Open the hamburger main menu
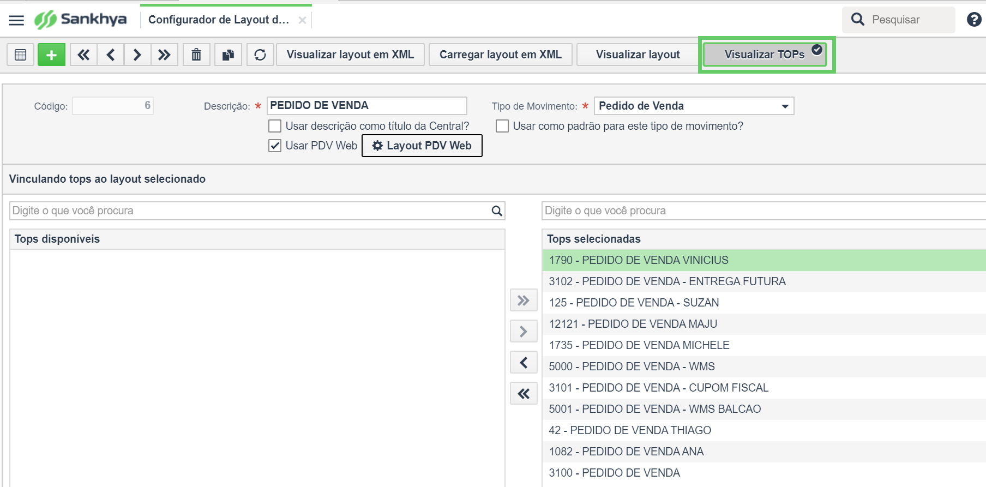 [17, 20]
